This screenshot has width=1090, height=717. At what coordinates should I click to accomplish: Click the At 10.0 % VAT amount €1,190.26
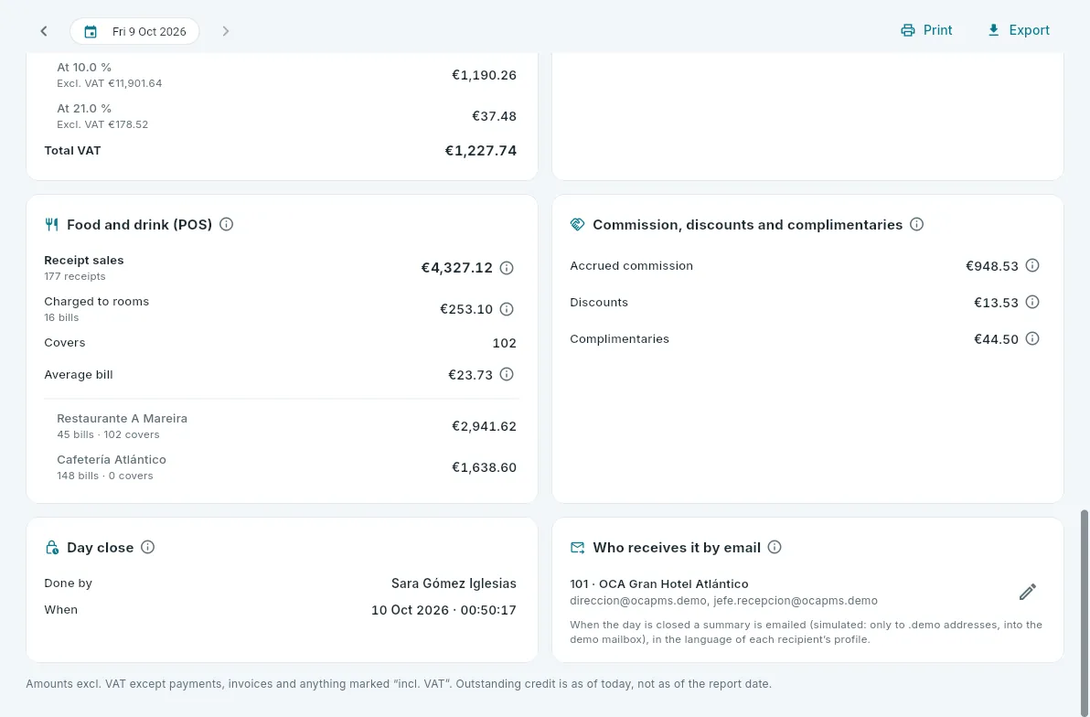pyautogui.click(x=484, y=75)
